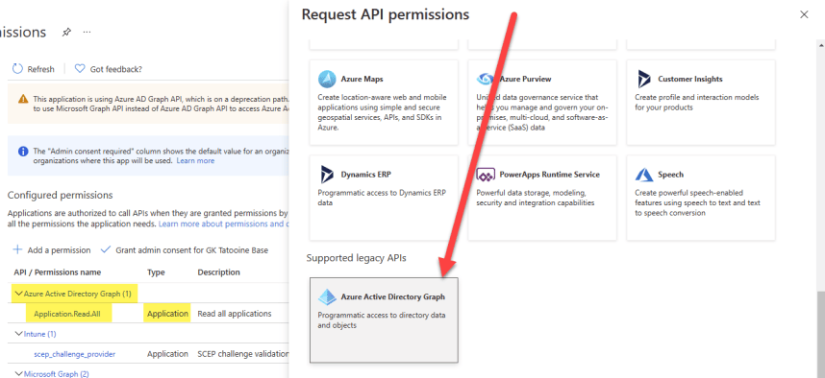Screen dimensions: 825x378
Task: Open the scep_challenge_provider permission
Action: tap(74, 354)
